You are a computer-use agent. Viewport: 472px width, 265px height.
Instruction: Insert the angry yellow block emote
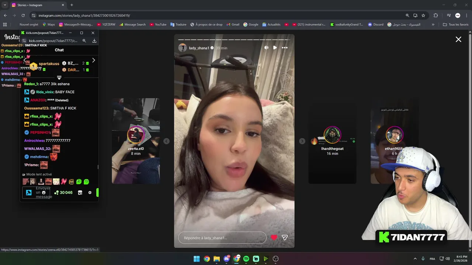[71, 181]
